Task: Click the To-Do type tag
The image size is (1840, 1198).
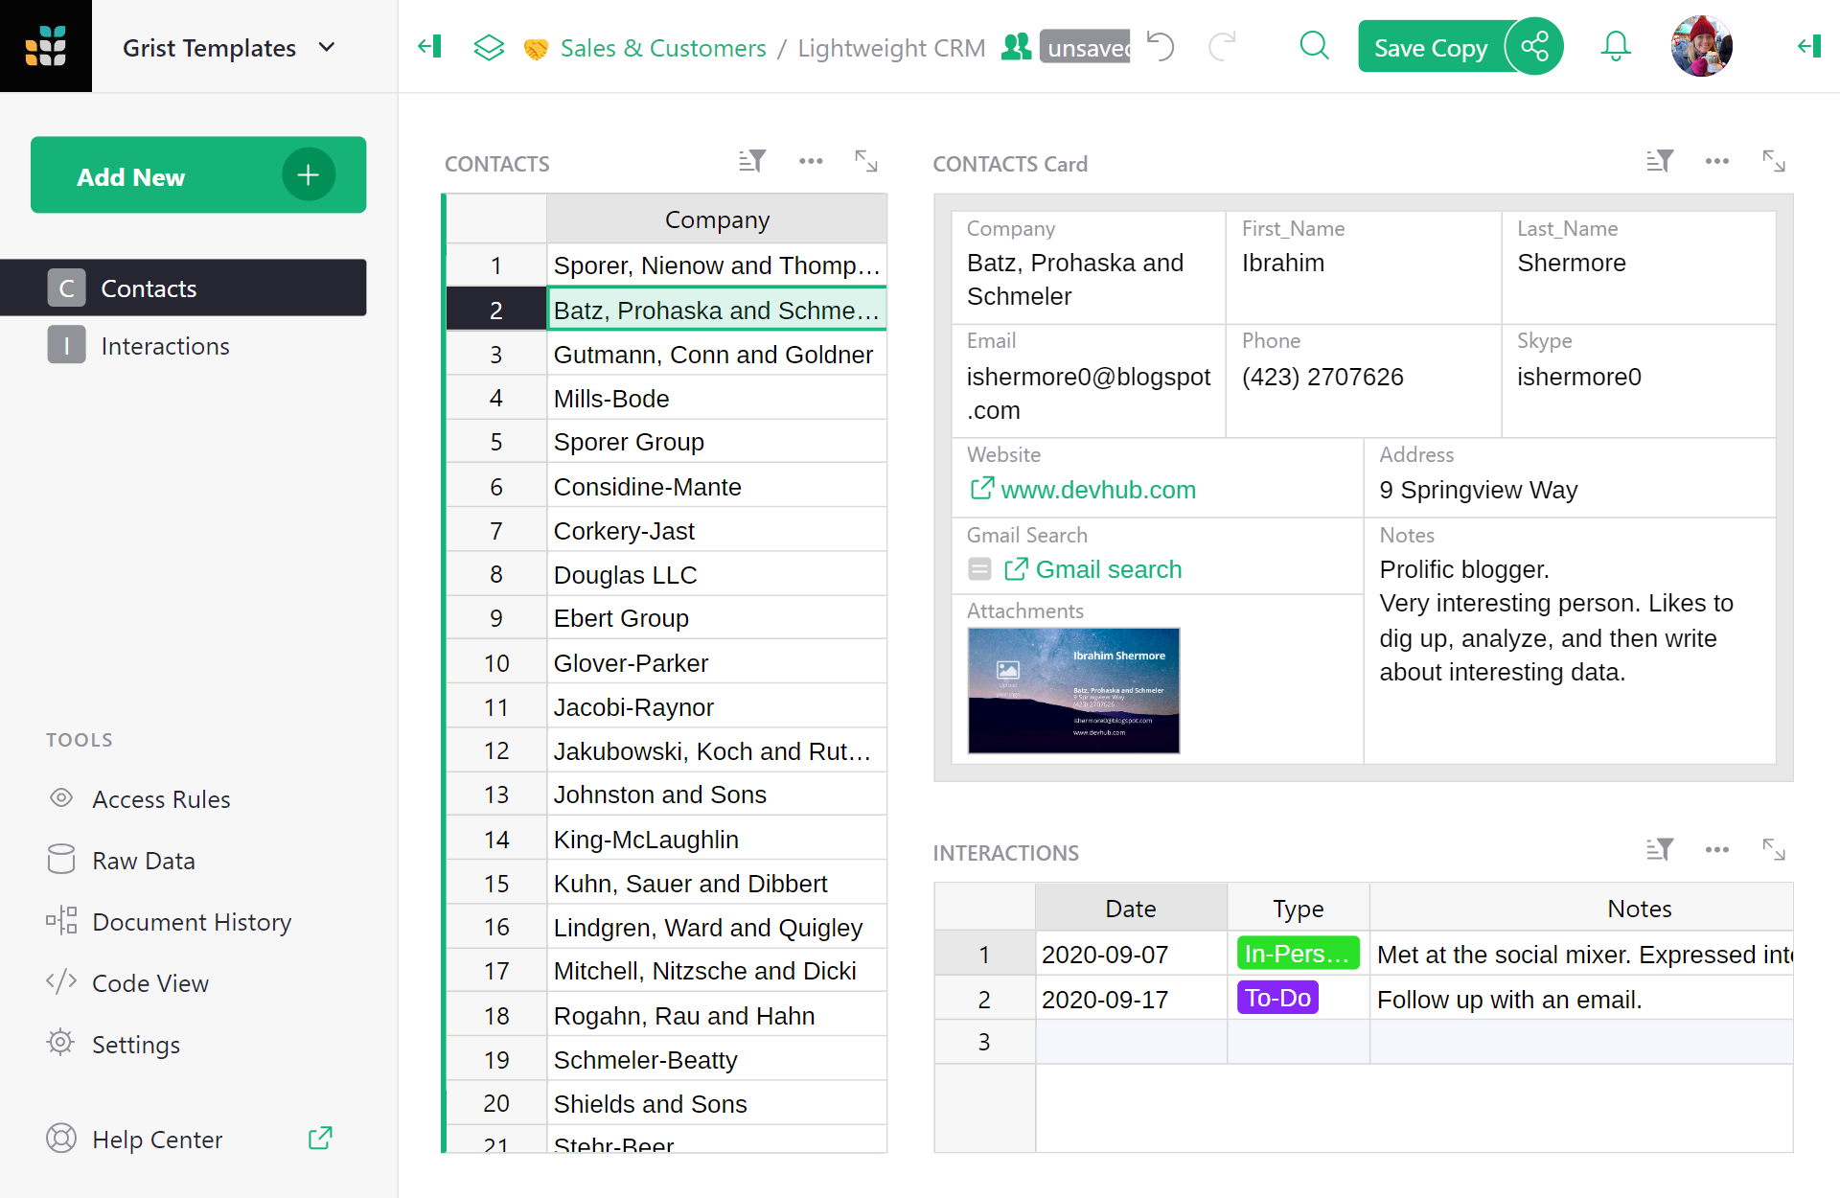Action: tap(1277, 998)
